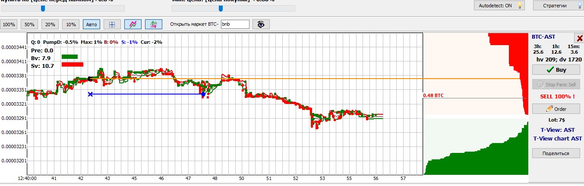Click the green Bv volume bar
This screenshot has height=186, width=584.
click(x=69, y=56)
